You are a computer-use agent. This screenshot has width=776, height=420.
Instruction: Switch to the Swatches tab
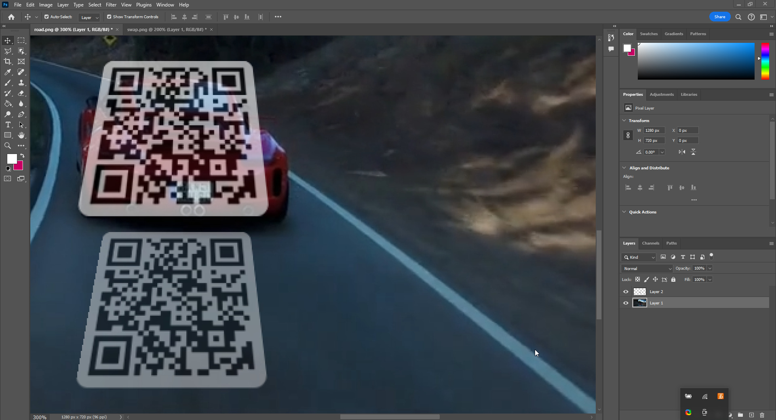point(649,34)
